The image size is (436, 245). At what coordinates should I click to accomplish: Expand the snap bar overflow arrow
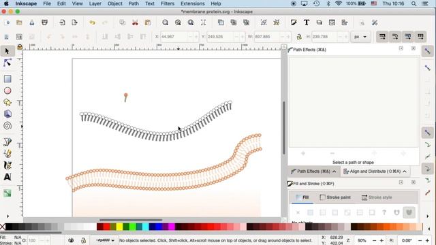(427, 216)
